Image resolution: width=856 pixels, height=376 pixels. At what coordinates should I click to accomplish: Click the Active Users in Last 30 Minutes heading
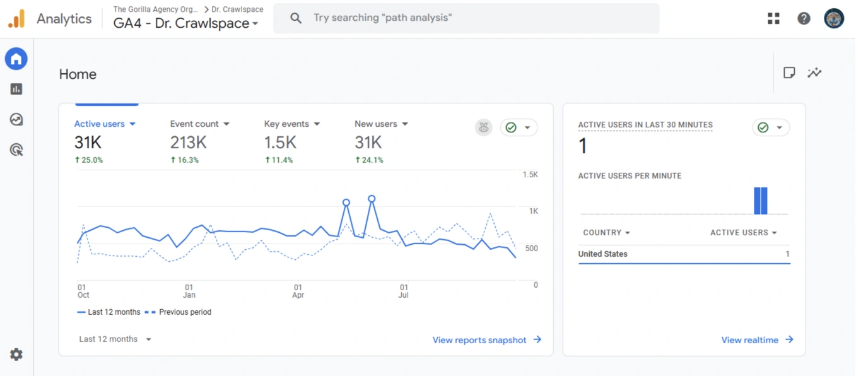(645, 125)
